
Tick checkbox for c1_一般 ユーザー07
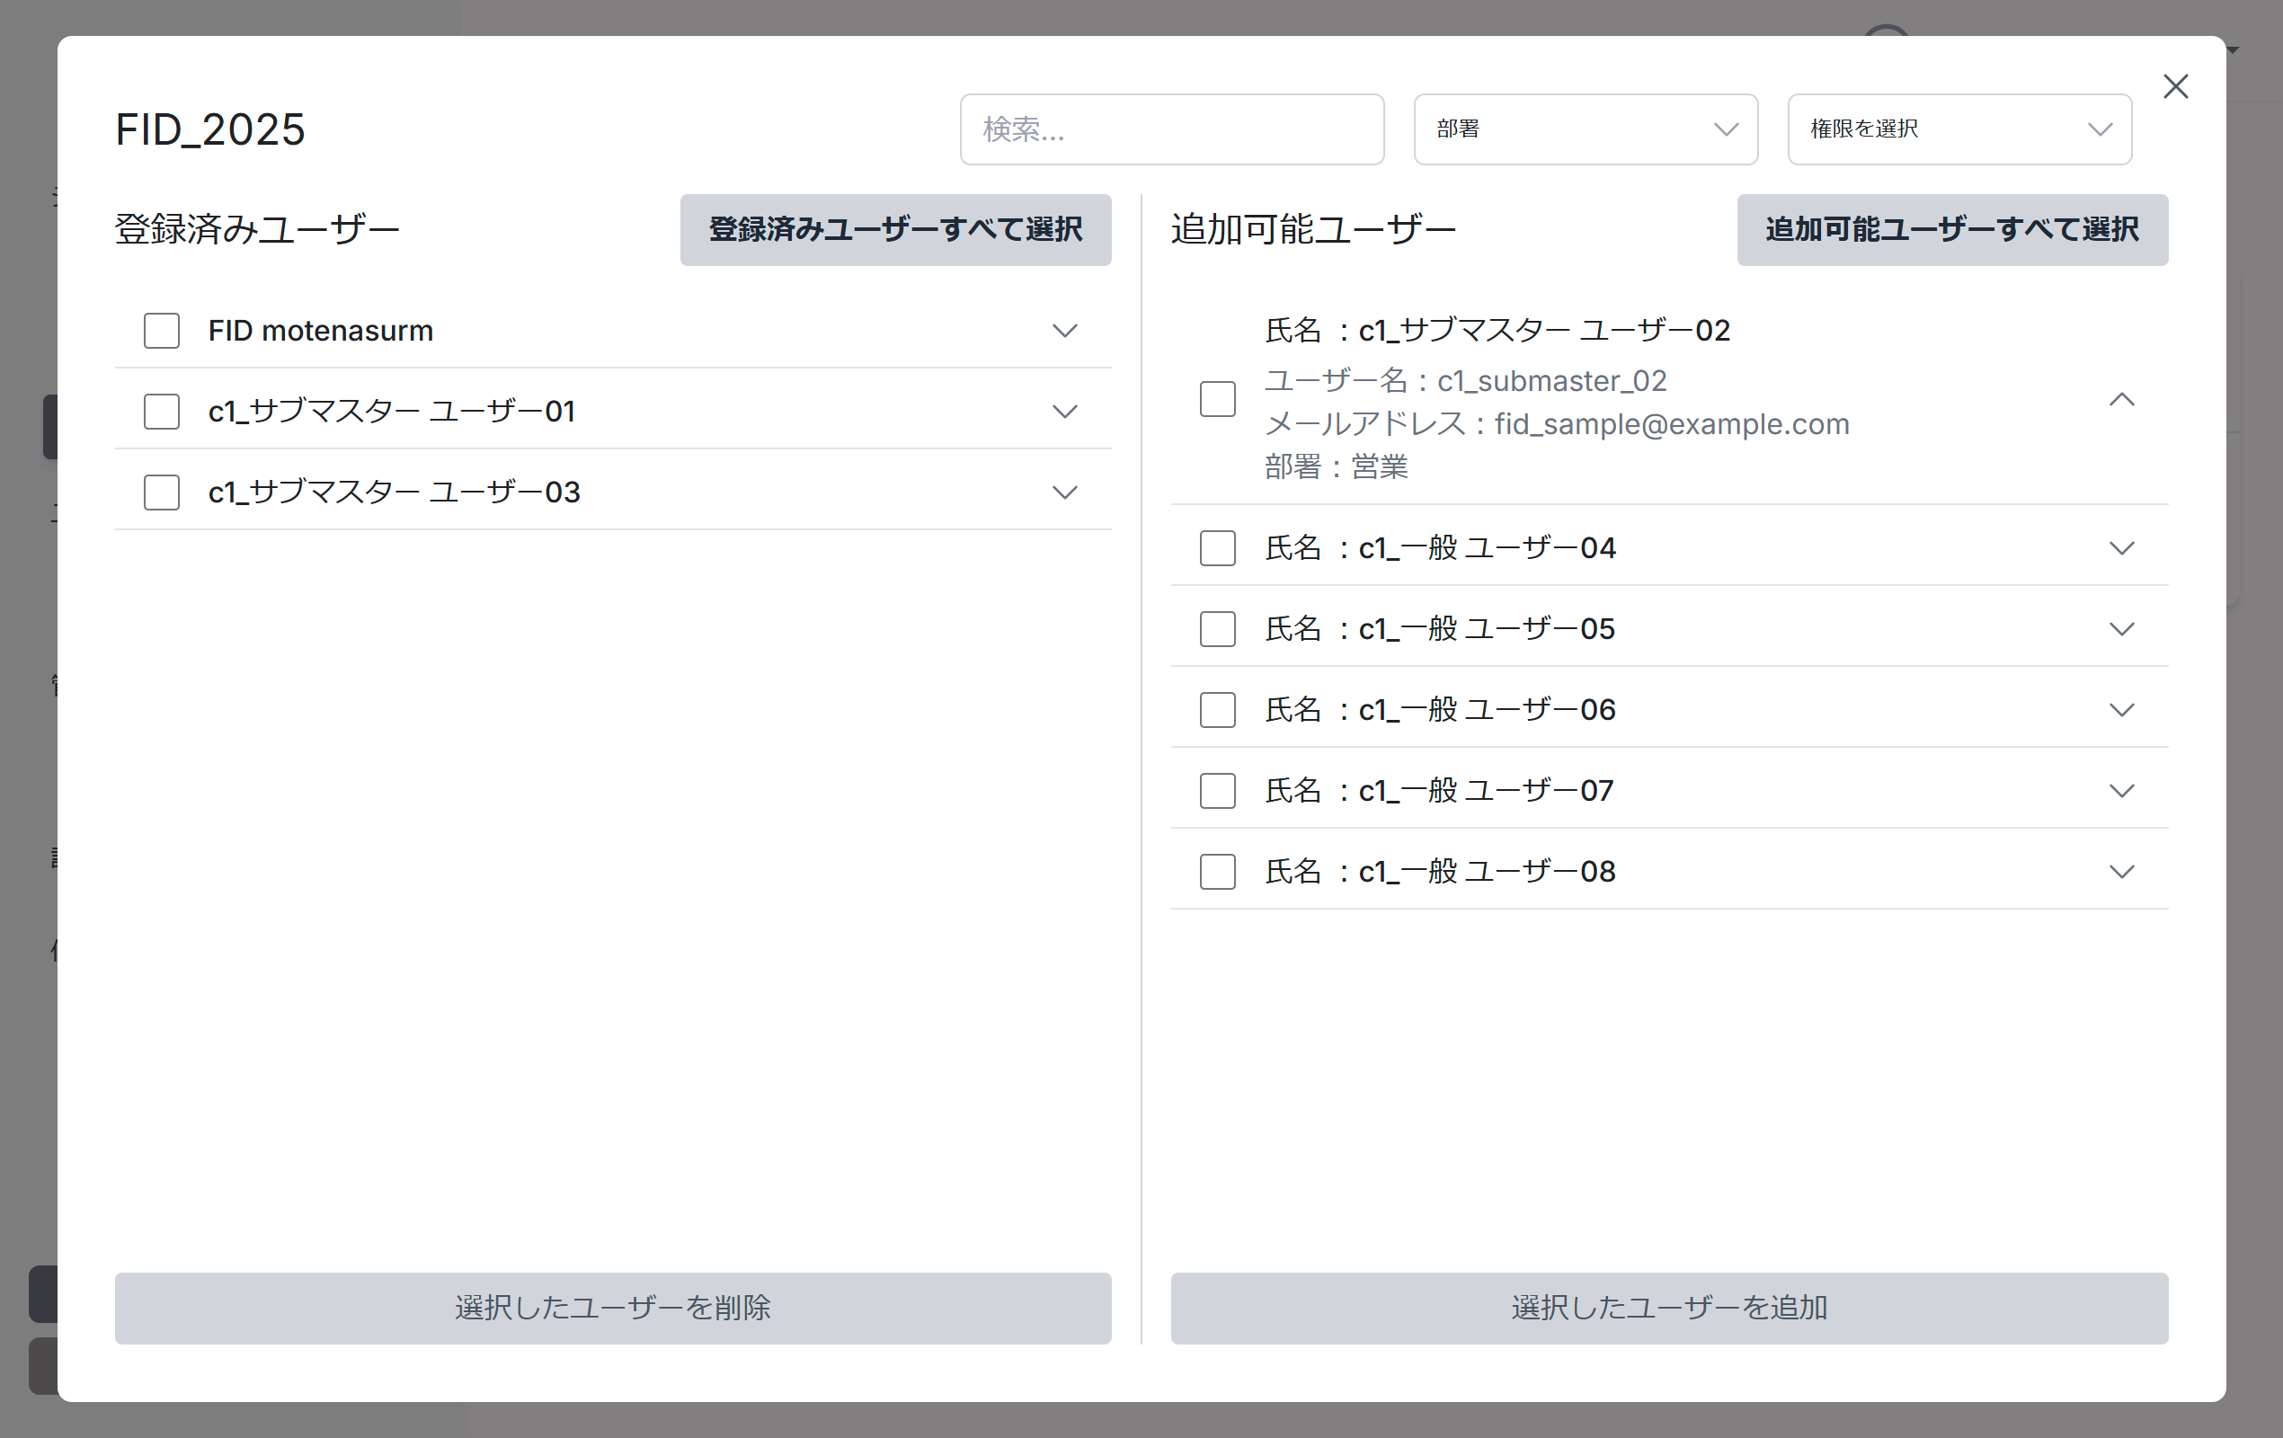coord(1217,791)
